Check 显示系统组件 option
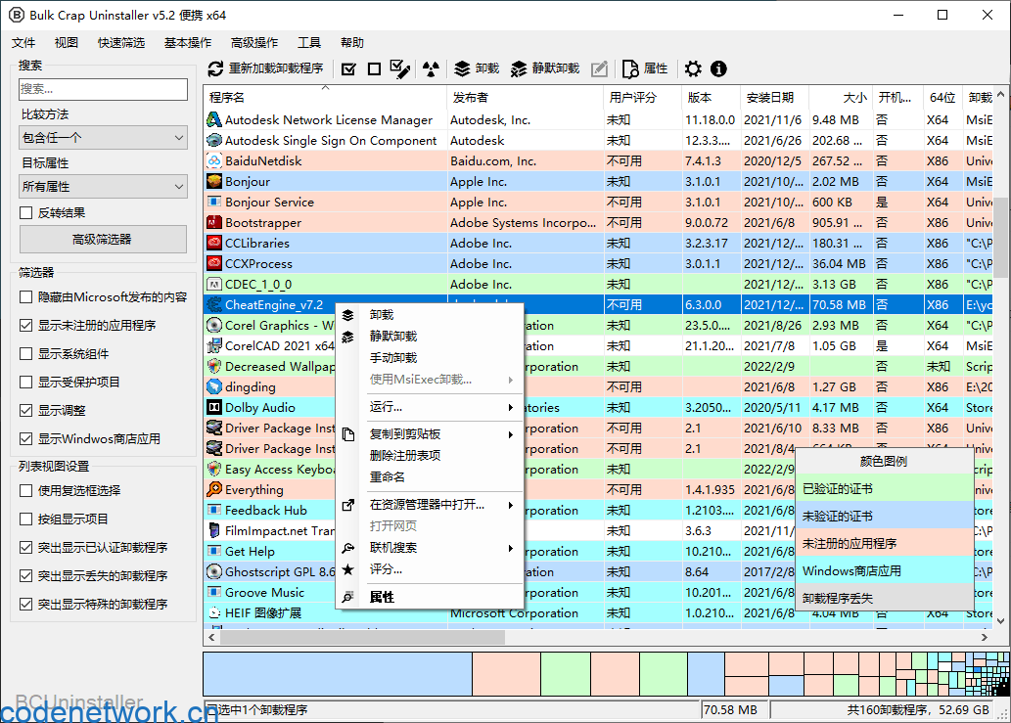This screenshot has width=1011, height=723. click(26, 354)
